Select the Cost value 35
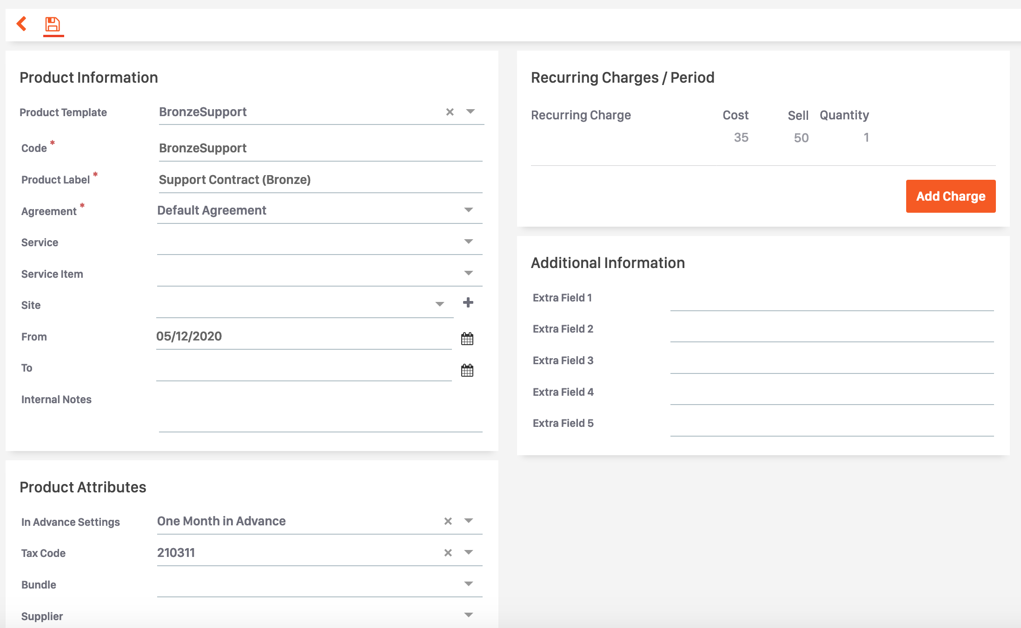The image size is (1021, 628). click(741, 137)
